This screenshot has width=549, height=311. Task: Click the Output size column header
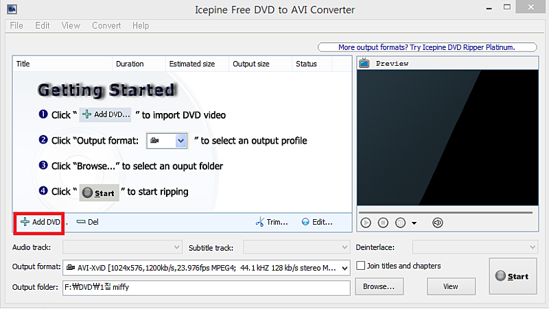(261, 64)
